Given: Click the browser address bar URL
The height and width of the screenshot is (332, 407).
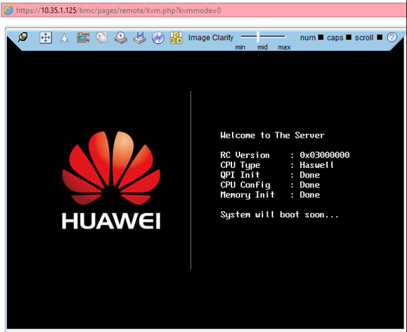Looking at the screenshot, I should coord(118,10).
